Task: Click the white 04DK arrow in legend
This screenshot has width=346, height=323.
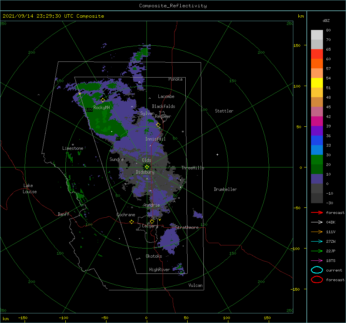Action: click(x=317, y=222)
